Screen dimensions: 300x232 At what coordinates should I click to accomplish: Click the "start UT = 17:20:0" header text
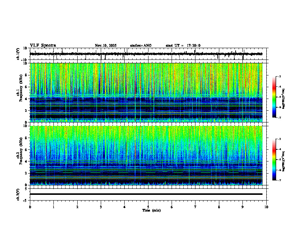pos(183,45)
